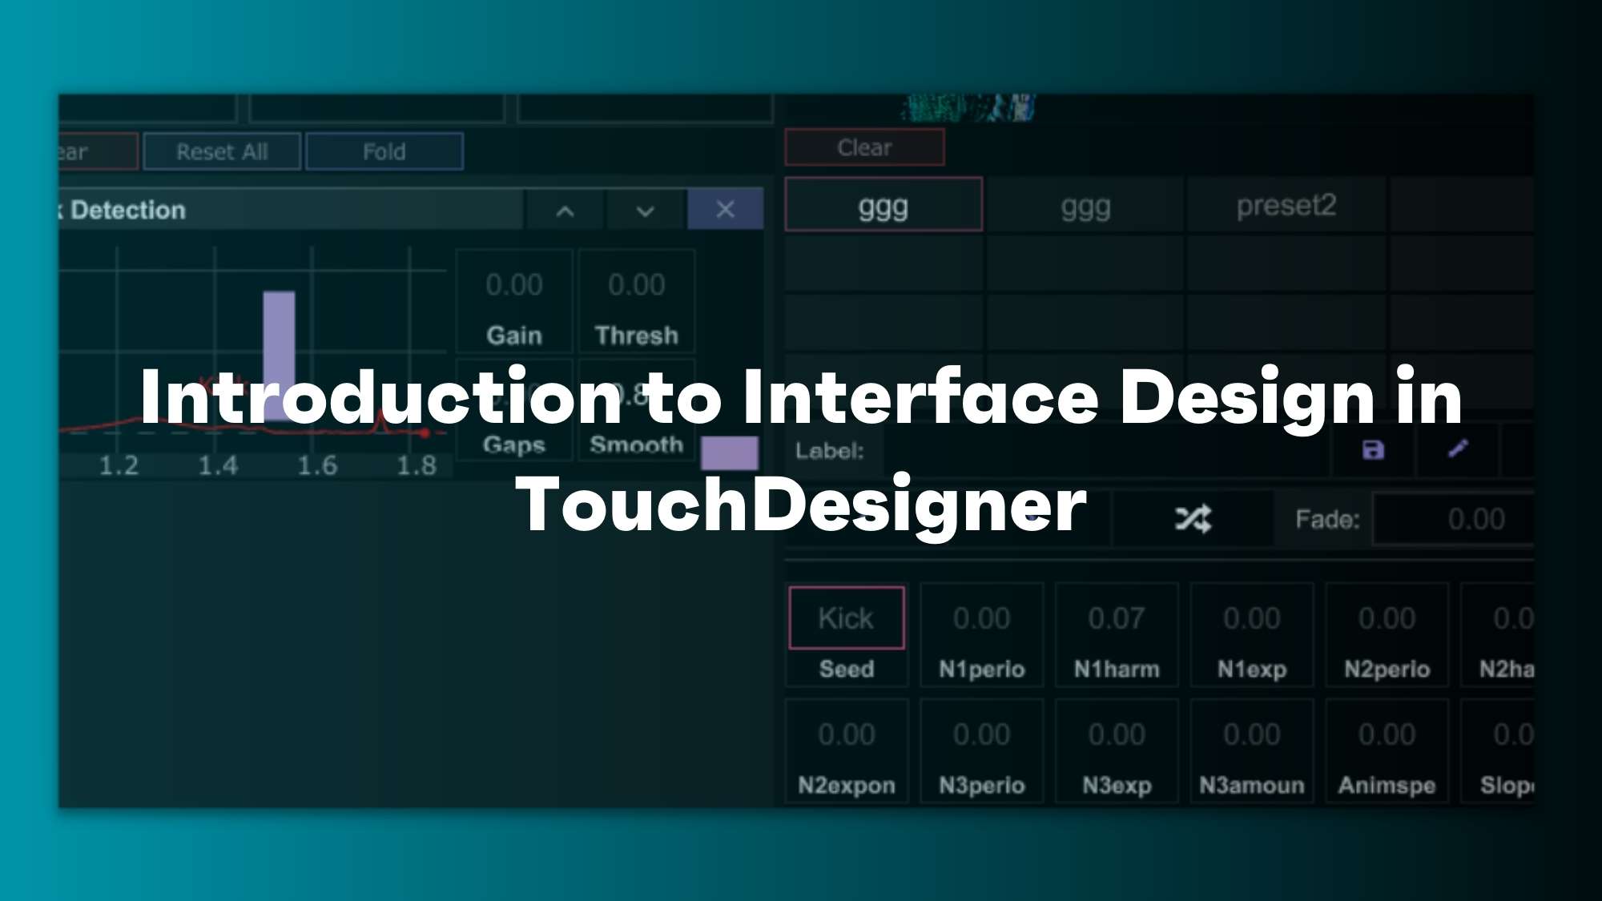Select the preset2 preset slot
The width and height of the screenshot is (1602, 901).
pos(1286,206)
